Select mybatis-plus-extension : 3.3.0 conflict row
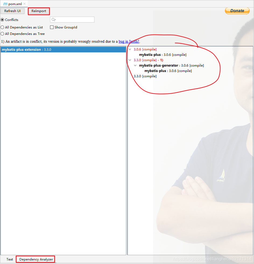The width and height of the screenshot is (254, 264). click(x=63, y=49)
